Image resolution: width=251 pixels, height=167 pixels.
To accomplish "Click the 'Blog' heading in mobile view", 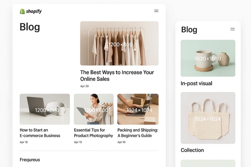I will click(x=189, y=30).
